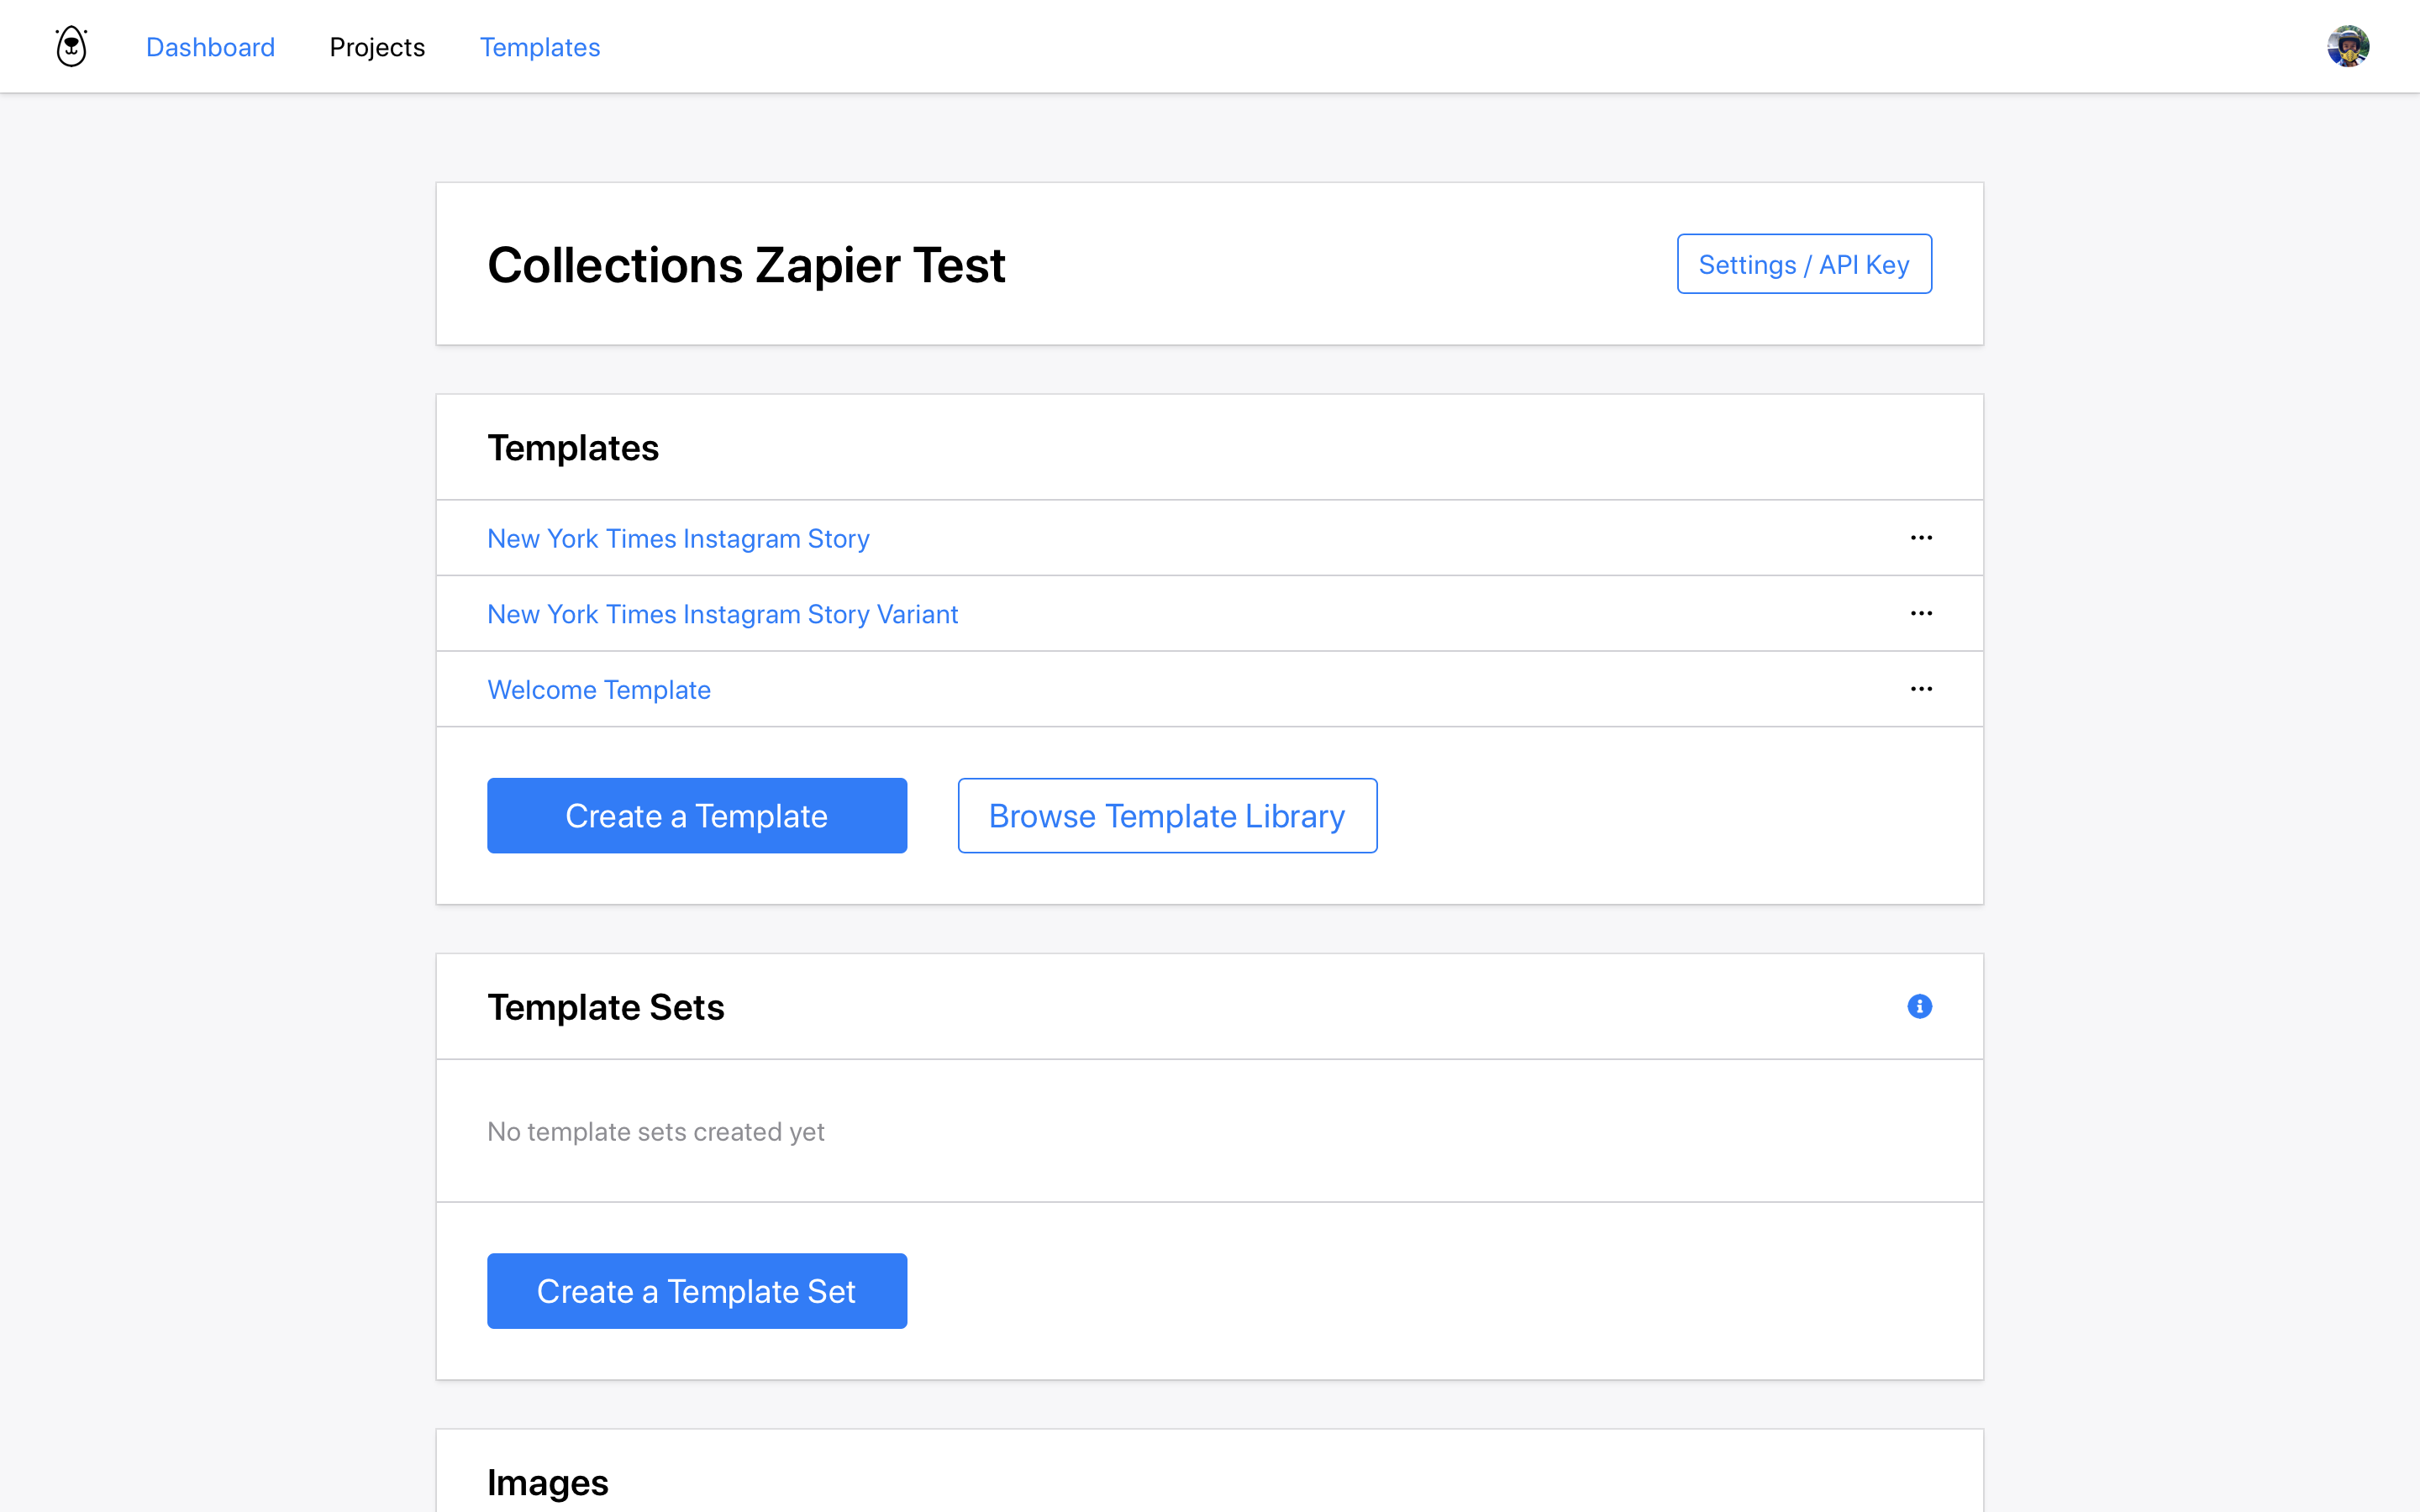Screen dimensions: 2420x1512
Task: Go to the Dashboard nav item
Action: [210, 47]
